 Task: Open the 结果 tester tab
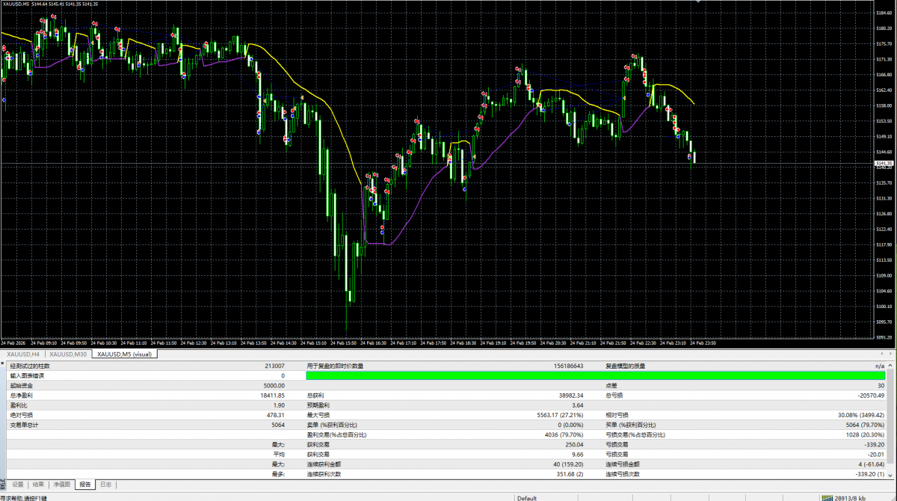40,485
